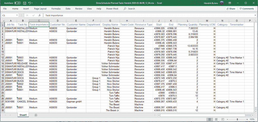The height and width of the screenshot is (122, 258).
Task: Click the Resource Type header cell
Action: click(143, 25)
